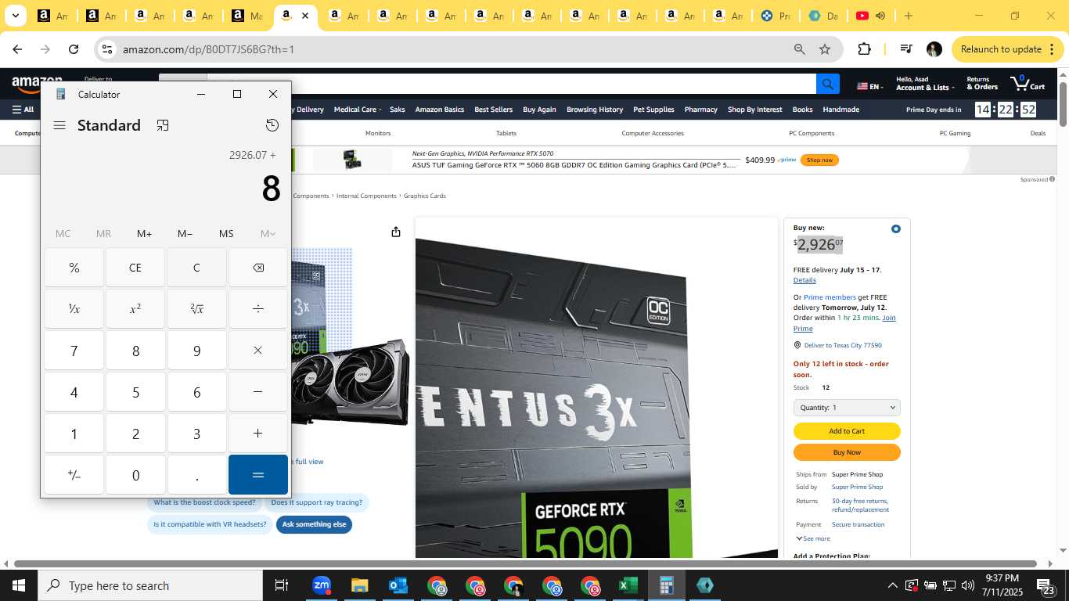Click the Buy Now button

pos(847,452)
